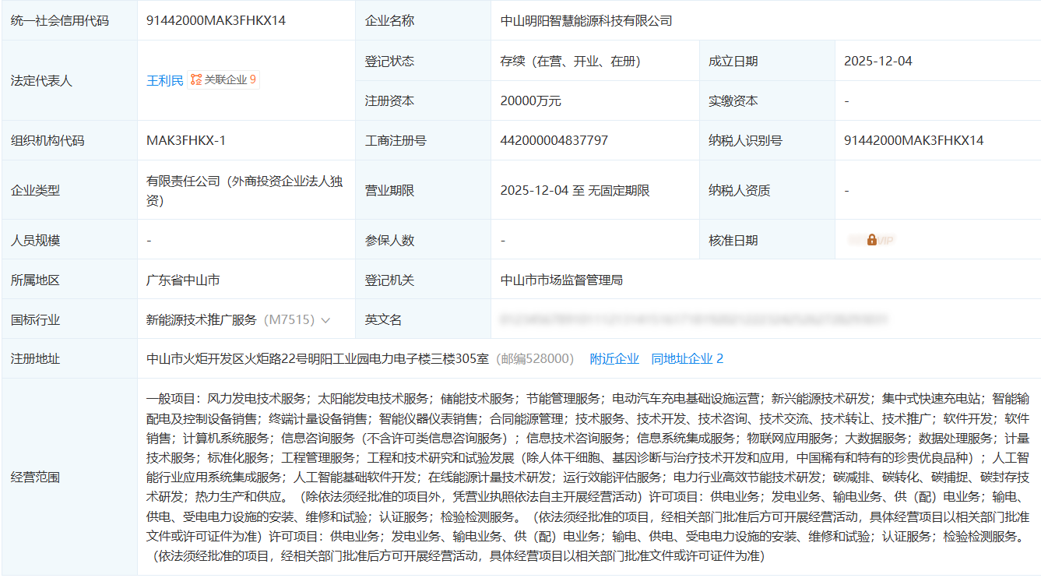Click the postal code (邮编528000) text
The image size is (1041, 578).
click(x=534, y=358)
